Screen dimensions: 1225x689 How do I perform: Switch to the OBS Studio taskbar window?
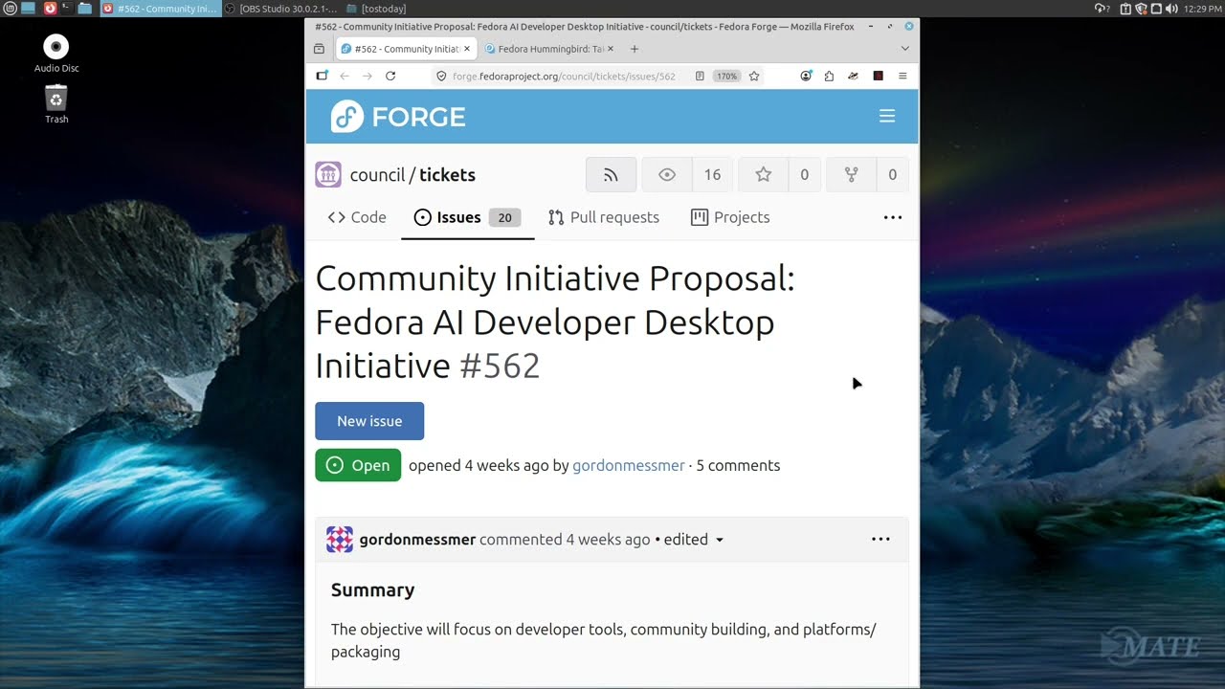(281, 9)
